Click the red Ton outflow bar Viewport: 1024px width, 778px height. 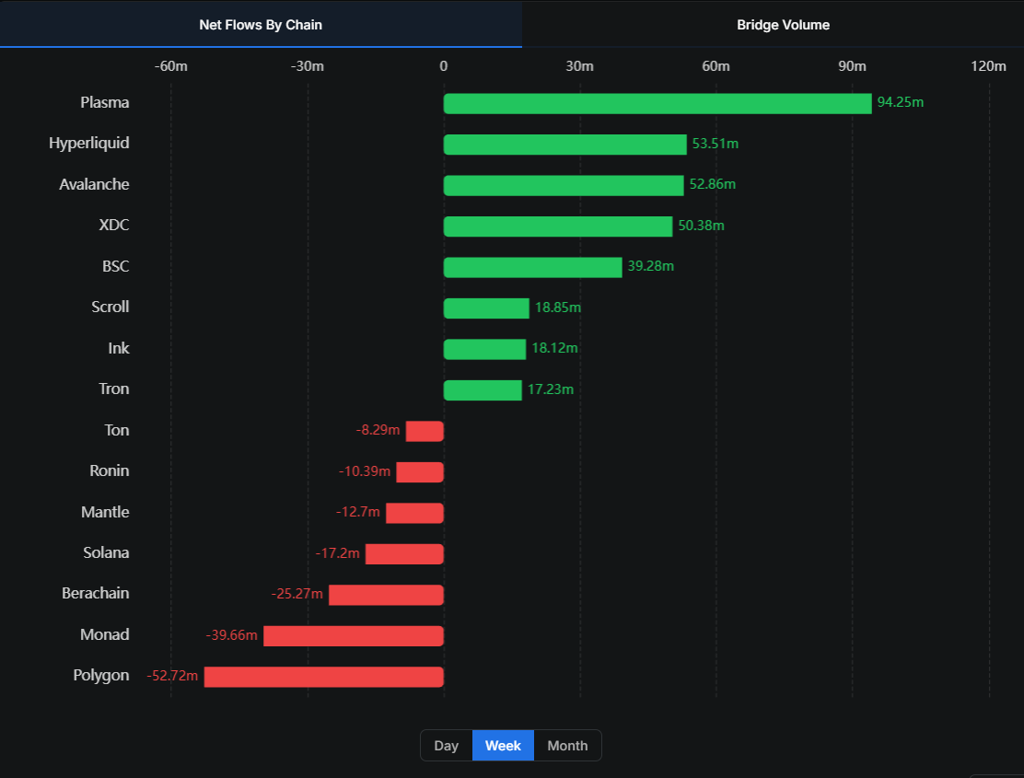(x=425, y=431)
